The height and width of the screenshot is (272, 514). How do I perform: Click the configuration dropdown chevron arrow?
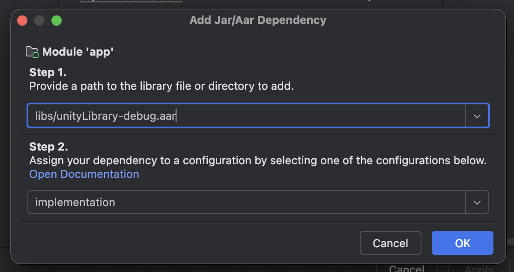(477, 202)
